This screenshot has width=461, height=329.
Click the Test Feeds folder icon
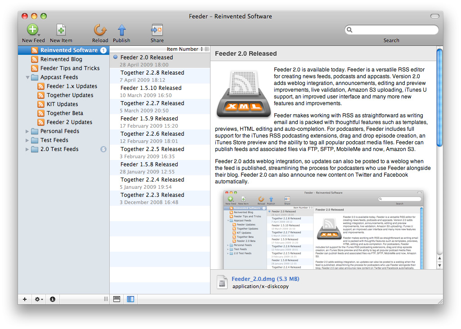tap(35, 140)
